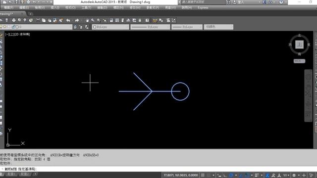Toggle the light bulb on layer 0

click(1, 27)
